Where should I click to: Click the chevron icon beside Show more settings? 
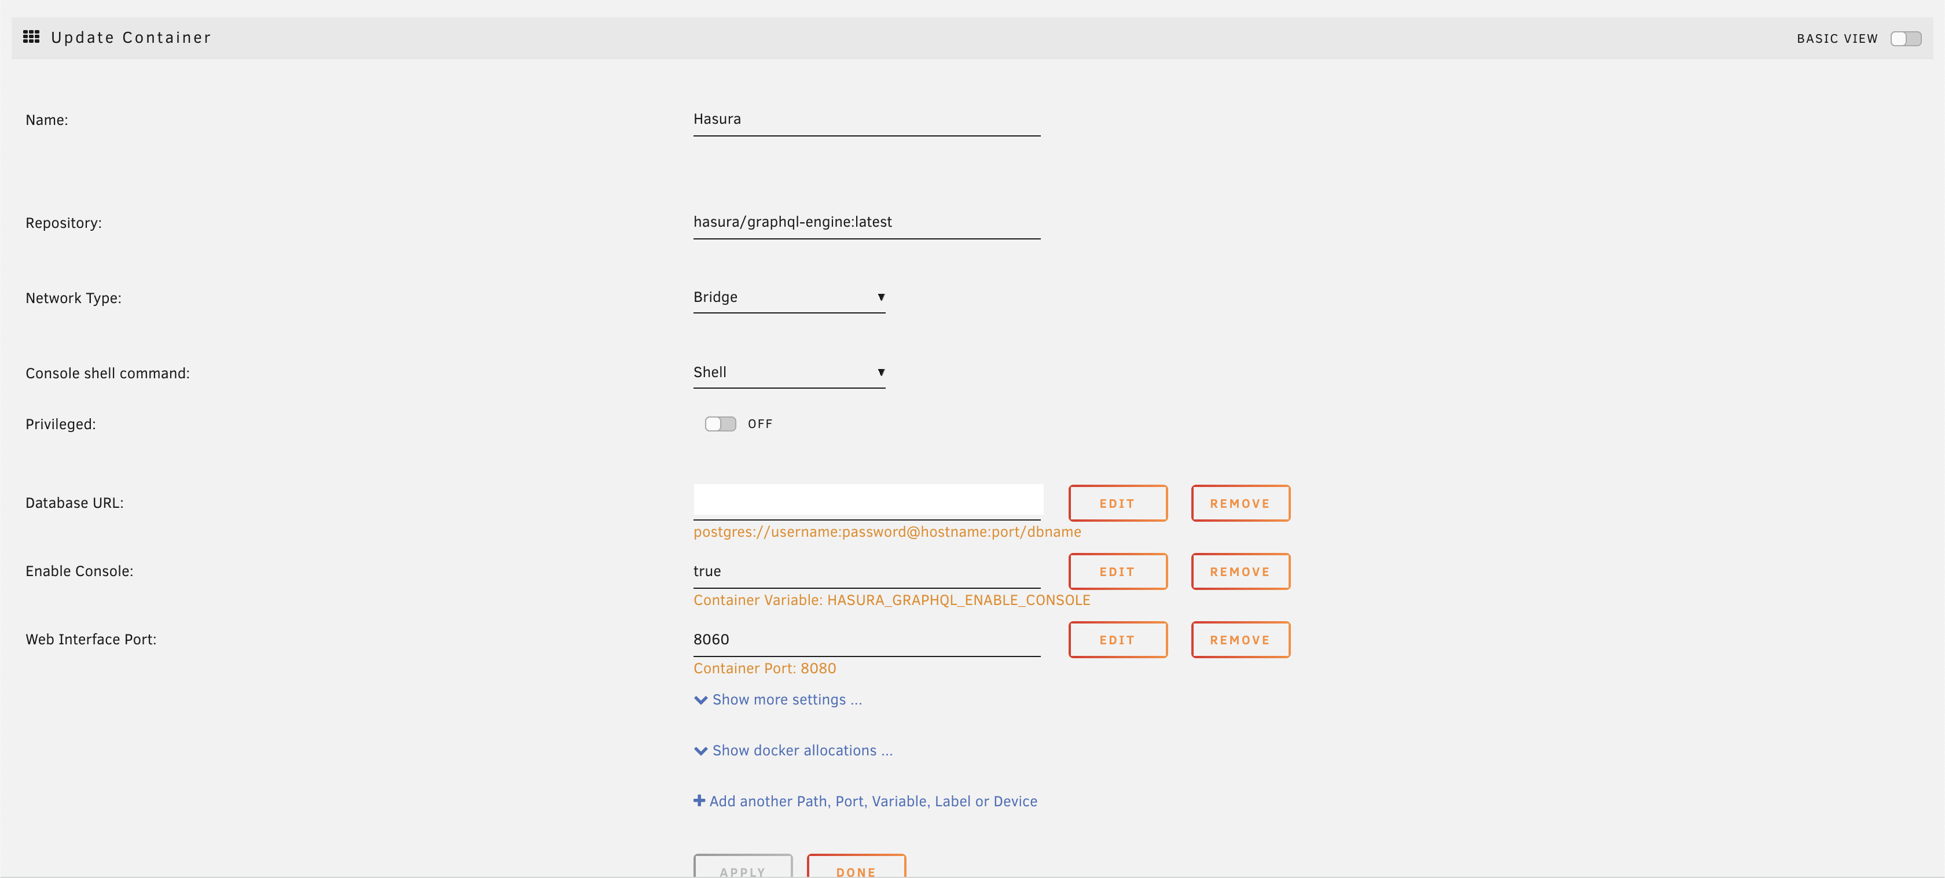click(x=700, y=700)
